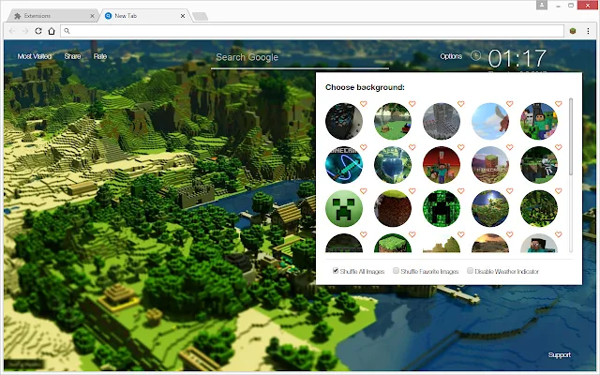Click the Minecraft block extension icon
This screenshot has height=375, width=600.
(x=573, y=31)
